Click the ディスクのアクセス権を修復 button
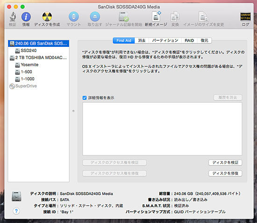This screenshot has height=223, width=257. 114,173
